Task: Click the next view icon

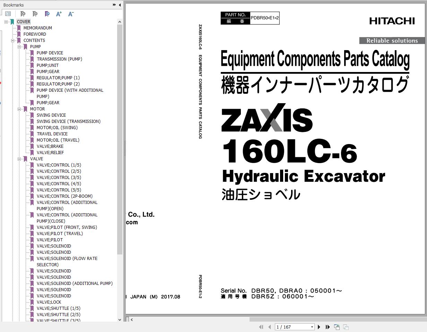Action: pos(346,327)
